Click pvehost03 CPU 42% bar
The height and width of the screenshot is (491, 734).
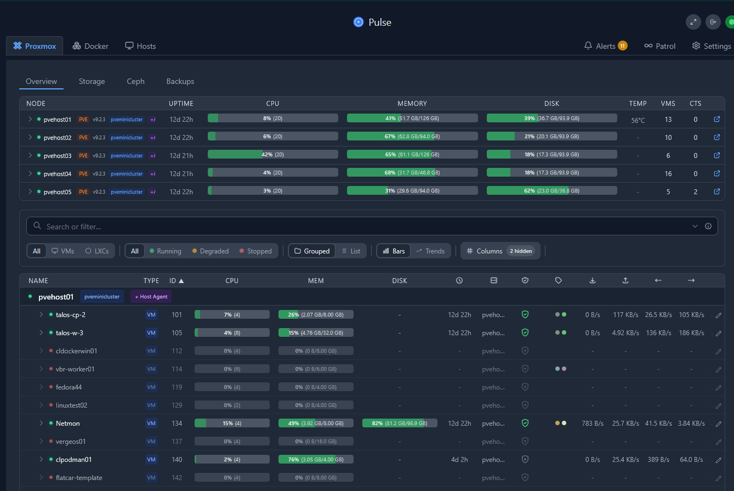coord(273,155)
